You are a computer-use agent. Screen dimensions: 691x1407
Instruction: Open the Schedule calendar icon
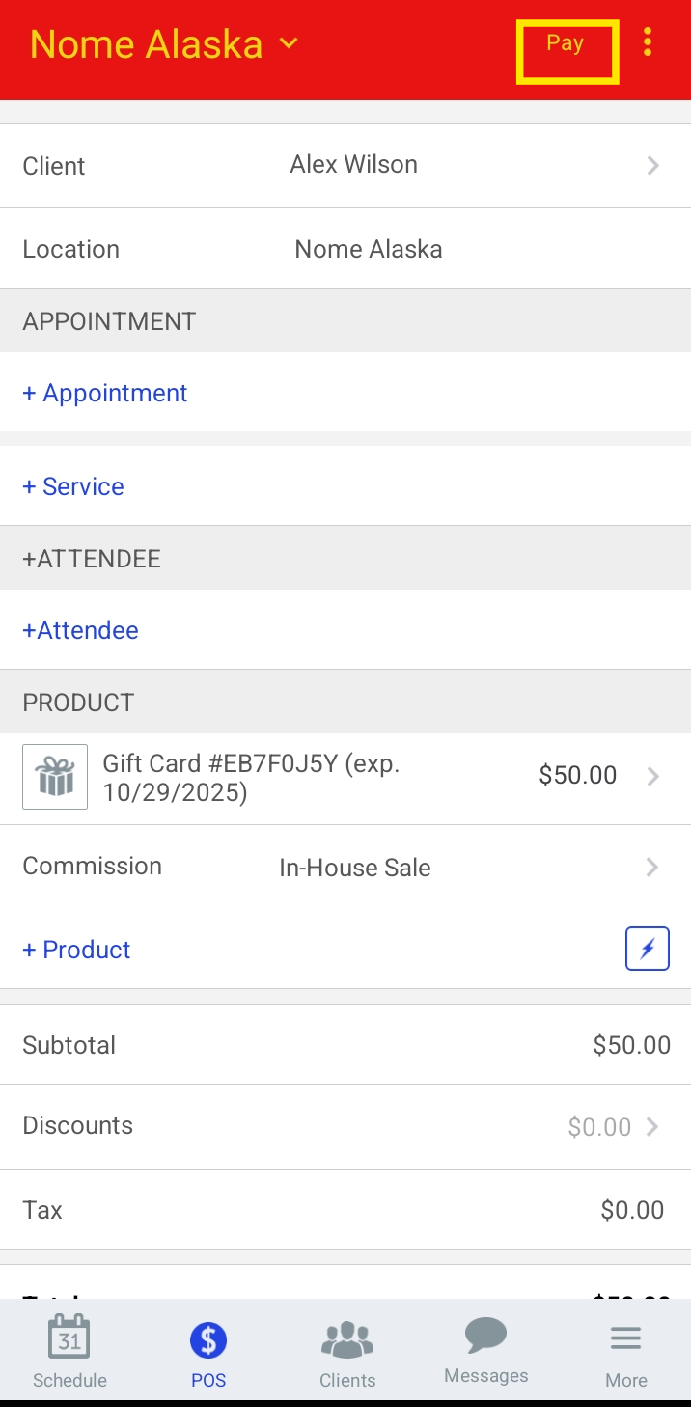point(69,1338)
